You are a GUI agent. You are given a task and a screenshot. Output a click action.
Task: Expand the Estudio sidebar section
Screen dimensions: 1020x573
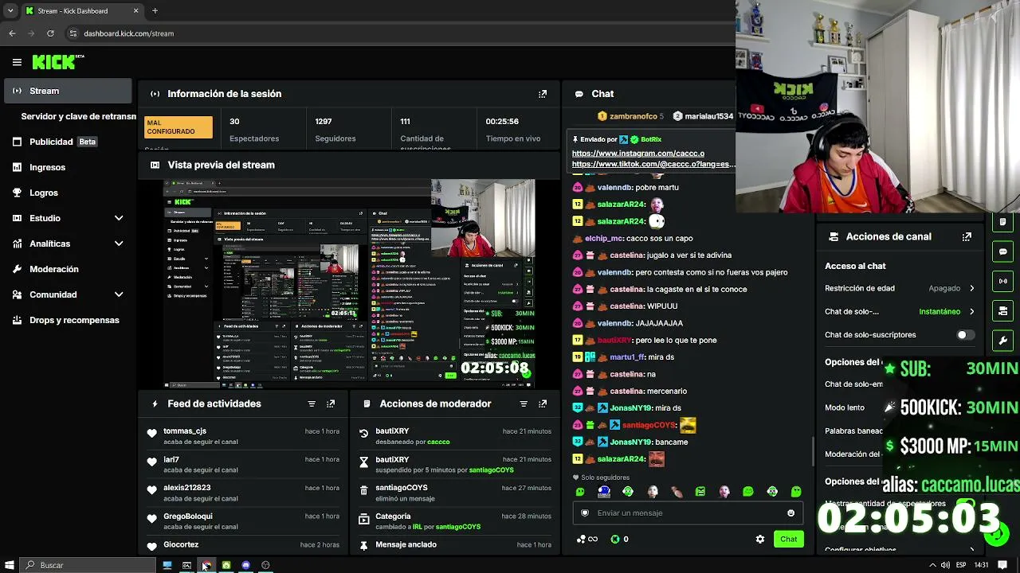(119, 218)
